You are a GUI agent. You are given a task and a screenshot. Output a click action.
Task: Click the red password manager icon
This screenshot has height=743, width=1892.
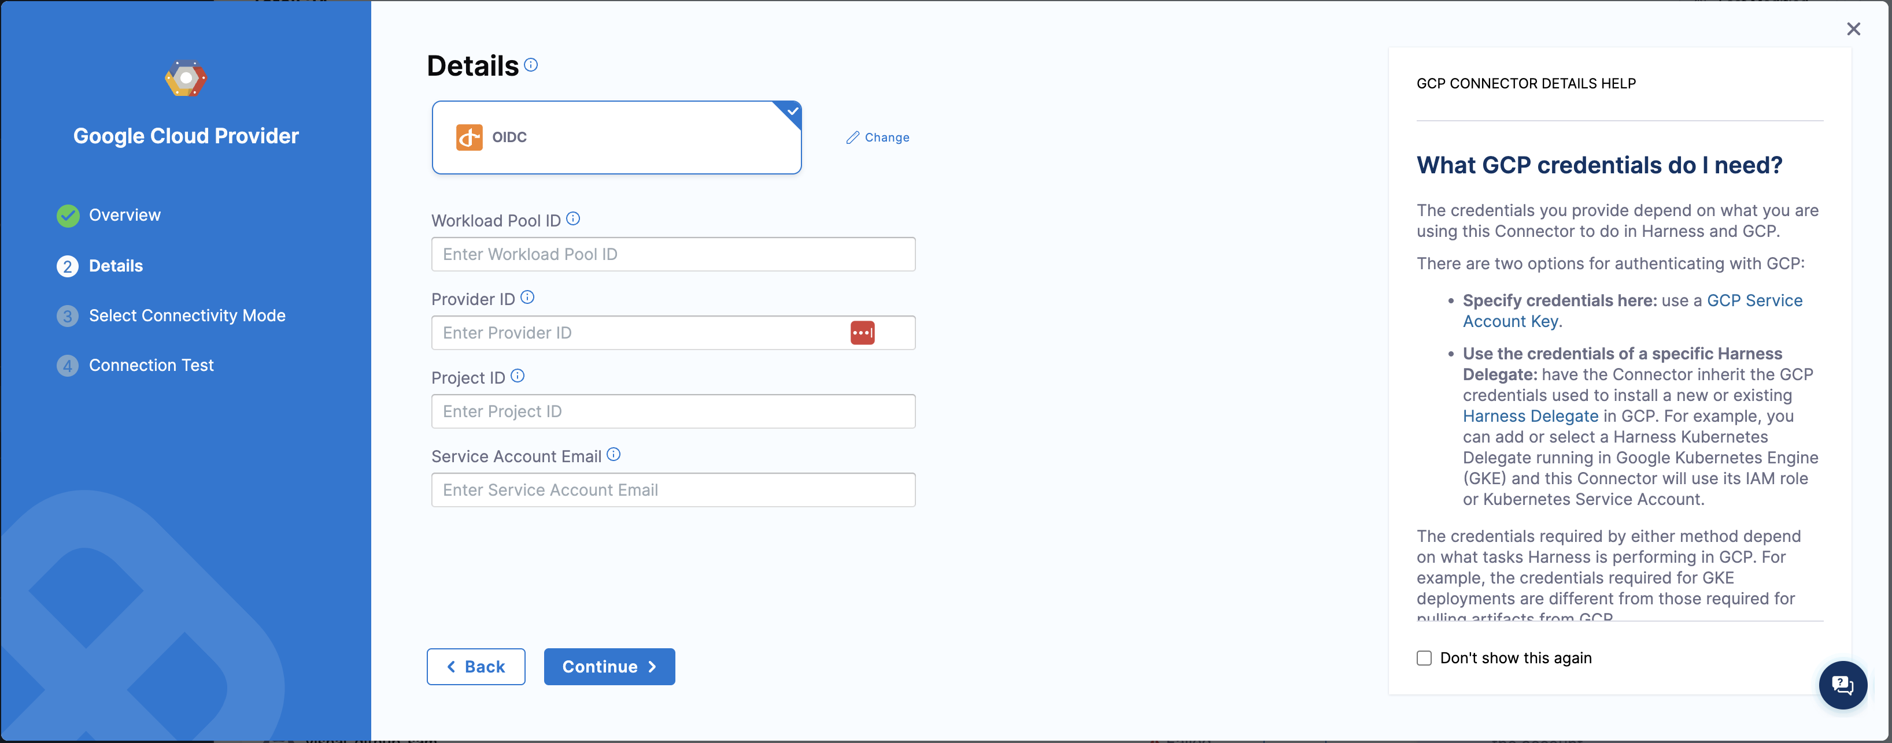pyautogui.click(x=862, y=333)
